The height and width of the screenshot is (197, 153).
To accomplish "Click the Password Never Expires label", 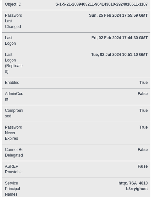I will coord(13,133).
